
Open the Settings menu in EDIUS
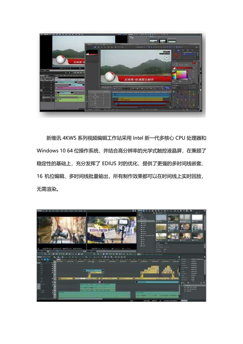click(x=80, y=211)
